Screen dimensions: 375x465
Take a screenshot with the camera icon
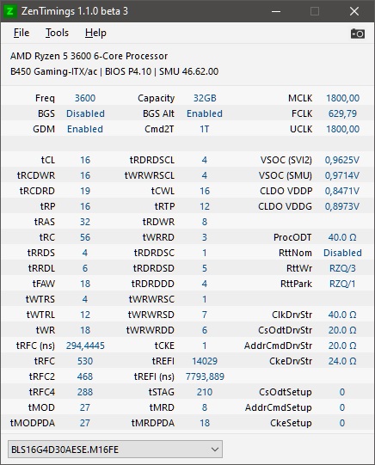[358, 34]
